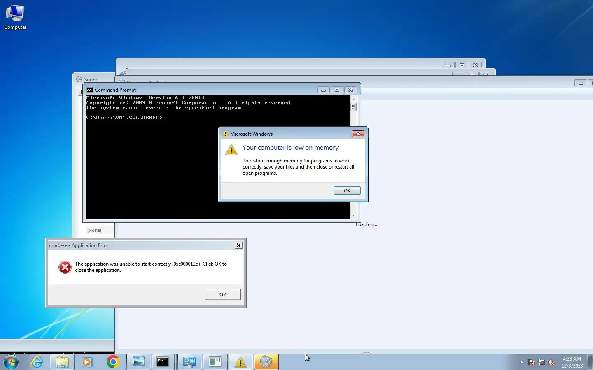The height and width of the screenshot is (370, 593).
Task: Close the topmost background window behind Command Prompt
Action: [475, 65]
